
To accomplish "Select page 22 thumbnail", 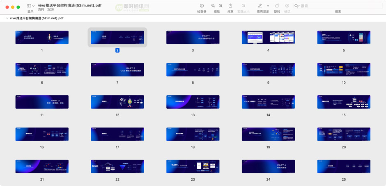I will 117,167.
